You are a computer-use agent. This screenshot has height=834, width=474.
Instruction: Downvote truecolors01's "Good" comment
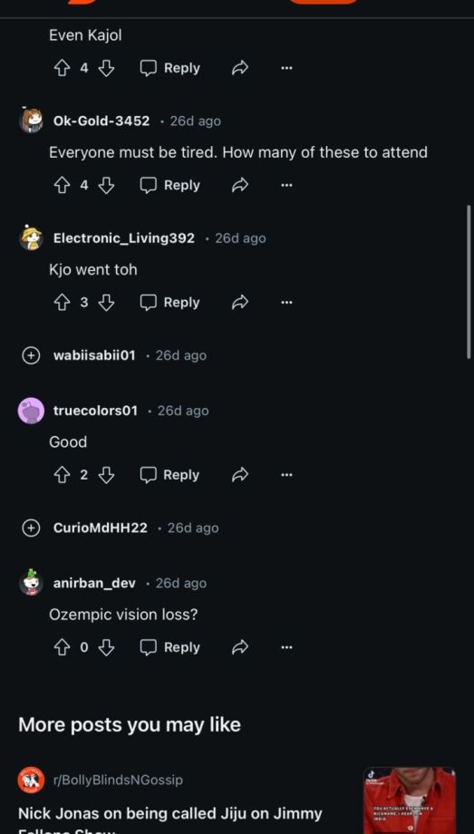pos(107,474)
